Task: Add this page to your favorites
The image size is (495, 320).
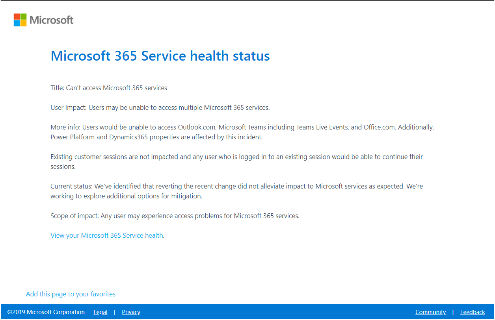Action: (x=71, y=294)
